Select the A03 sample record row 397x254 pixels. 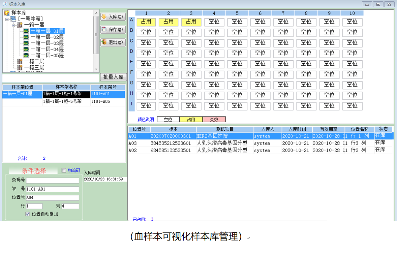(x=202, y=143)
